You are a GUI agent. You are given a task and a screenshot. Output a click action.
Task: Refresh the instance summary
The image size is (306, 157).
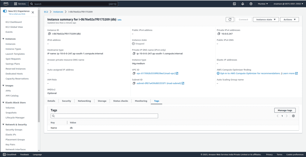pyautogui.click(x=230, y=19)
